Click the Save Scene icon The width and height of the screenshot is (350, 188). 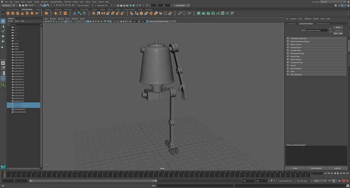click(26, 5)
